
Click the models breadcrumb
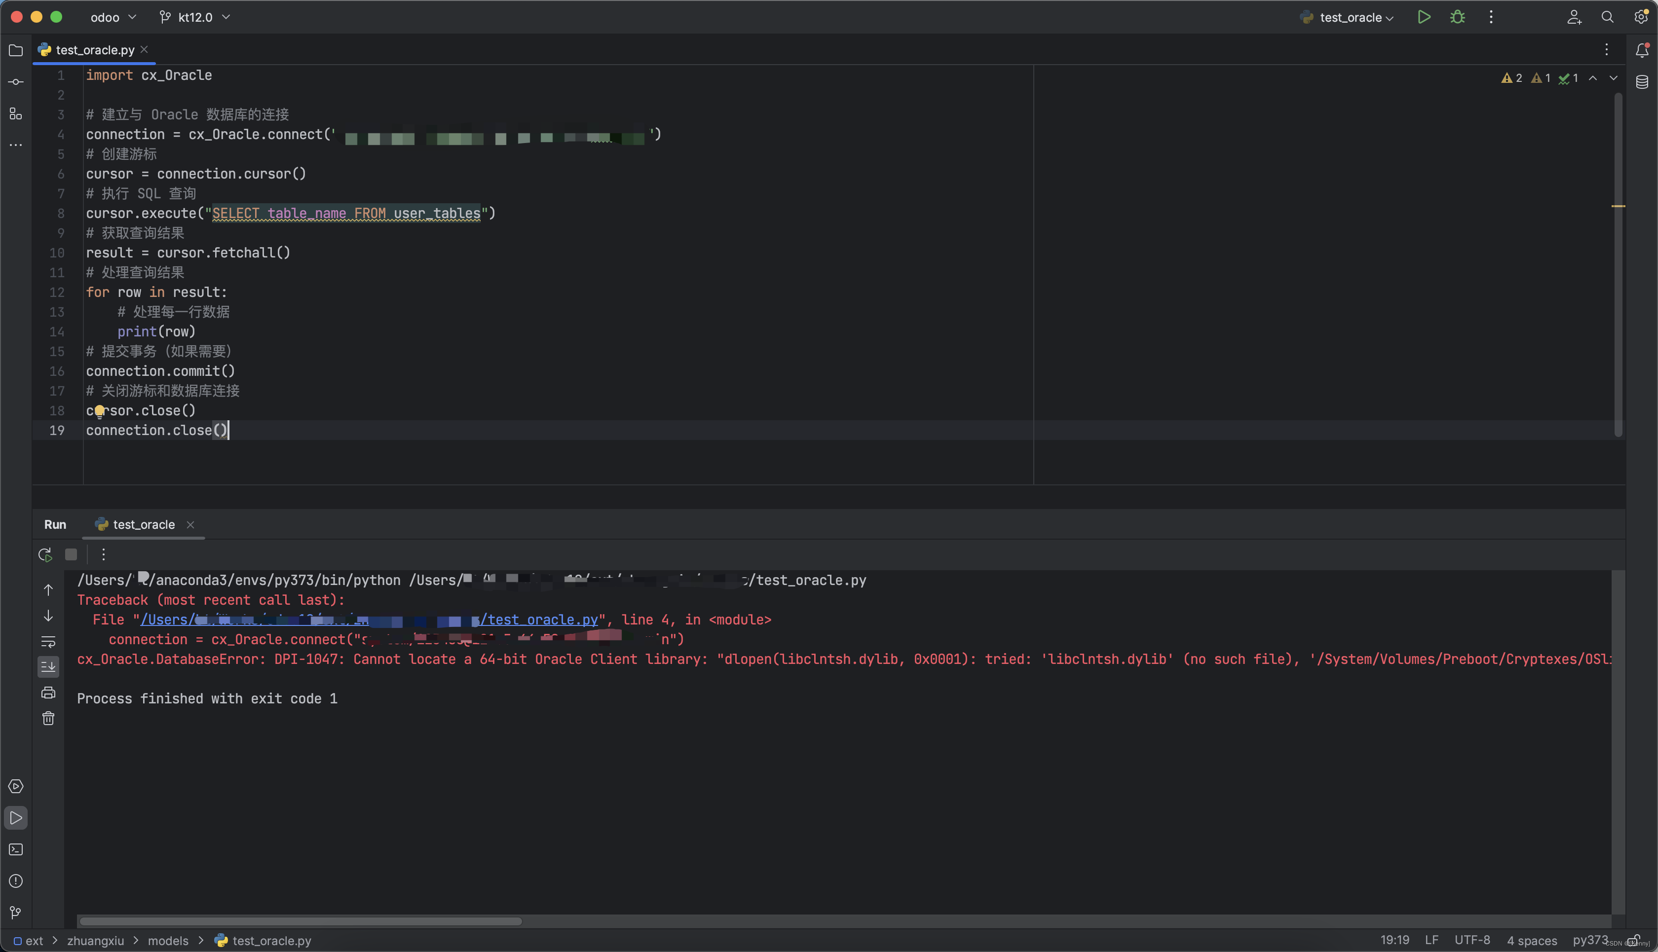pos(168,940)
